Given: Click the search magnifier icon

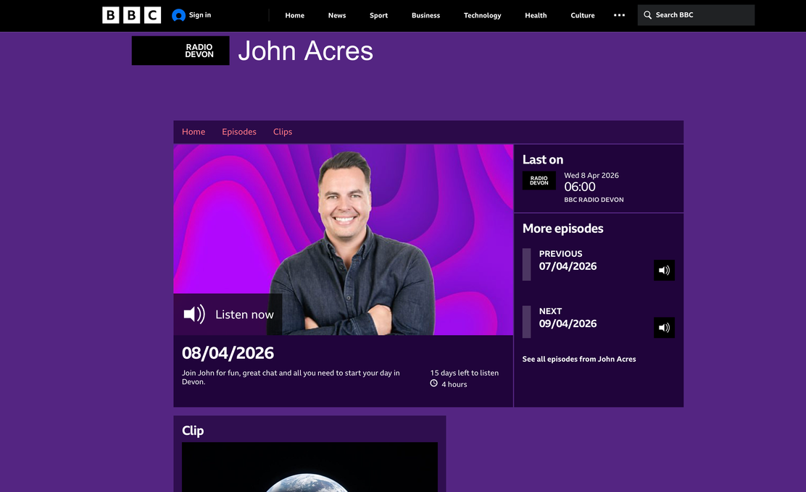Looking at the screenshot, I should point(648,15).
